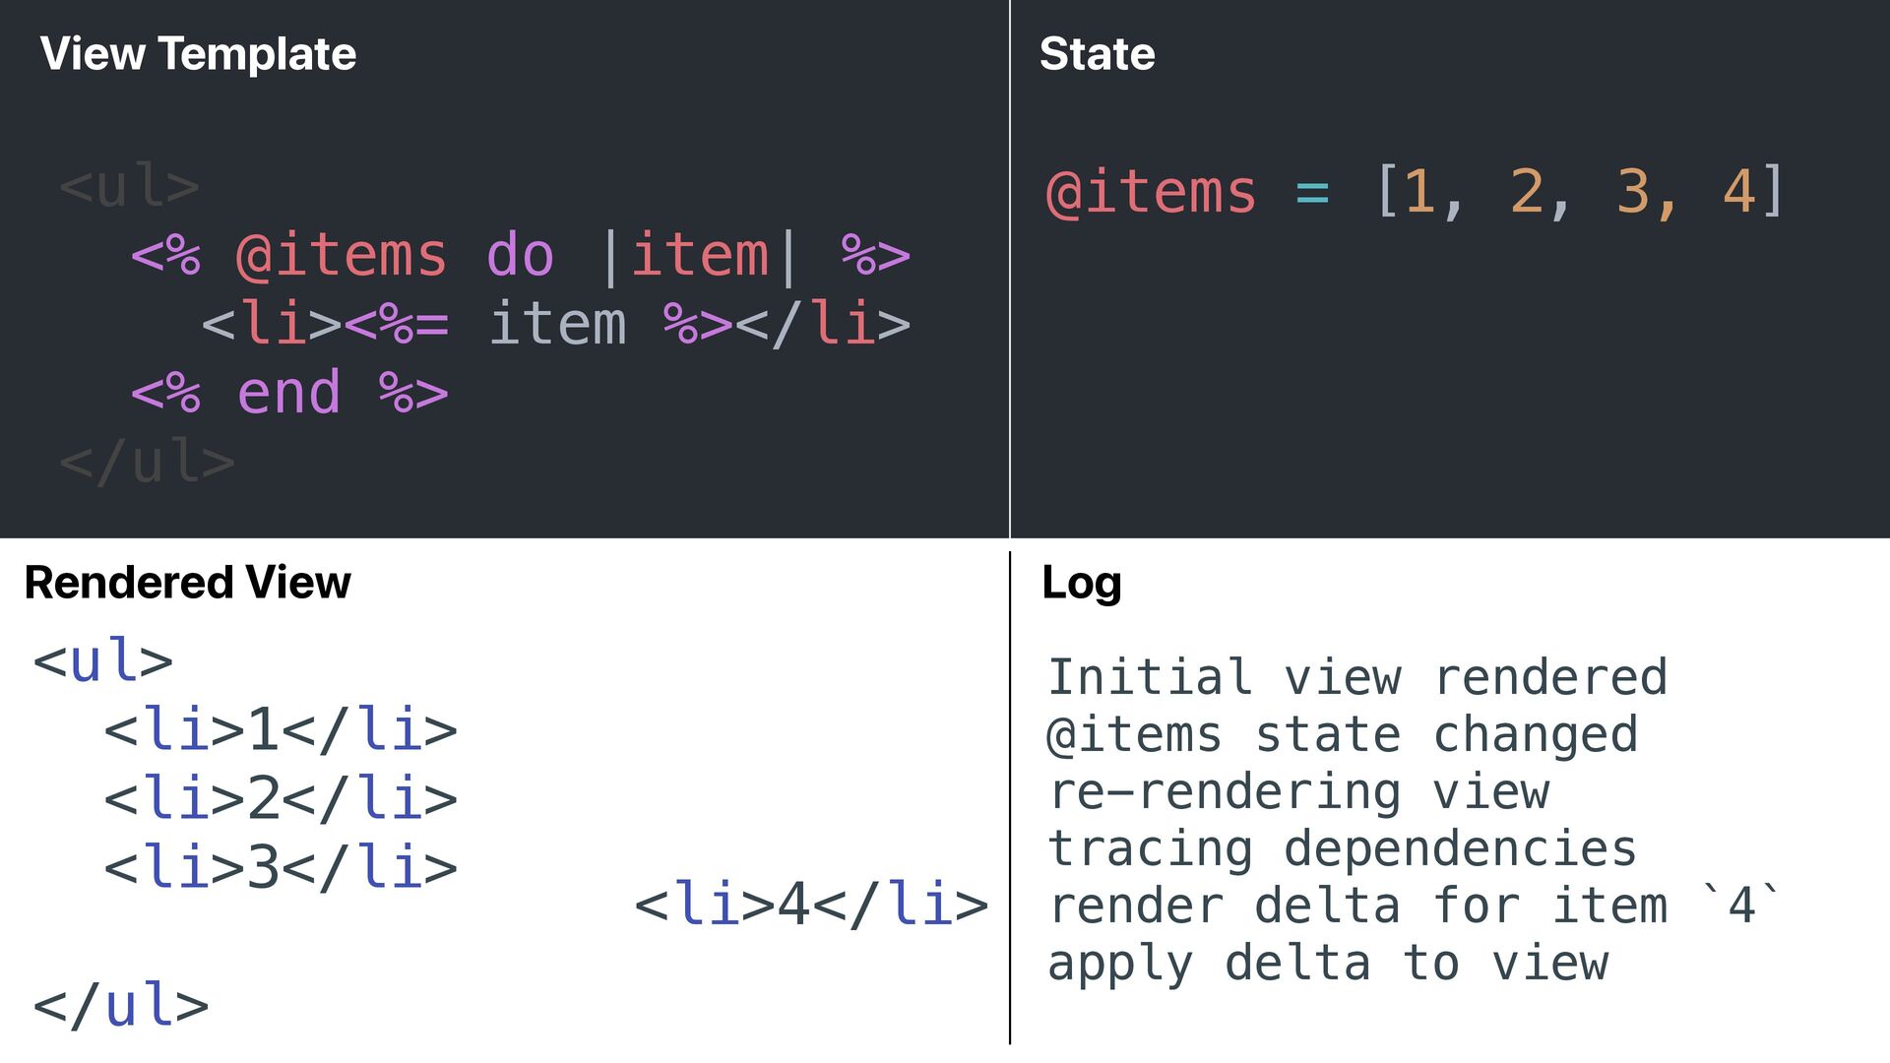This screenshot has width=1890, height=1063.
Task: Click the Rendered View heading
Action: pos(187,582)
